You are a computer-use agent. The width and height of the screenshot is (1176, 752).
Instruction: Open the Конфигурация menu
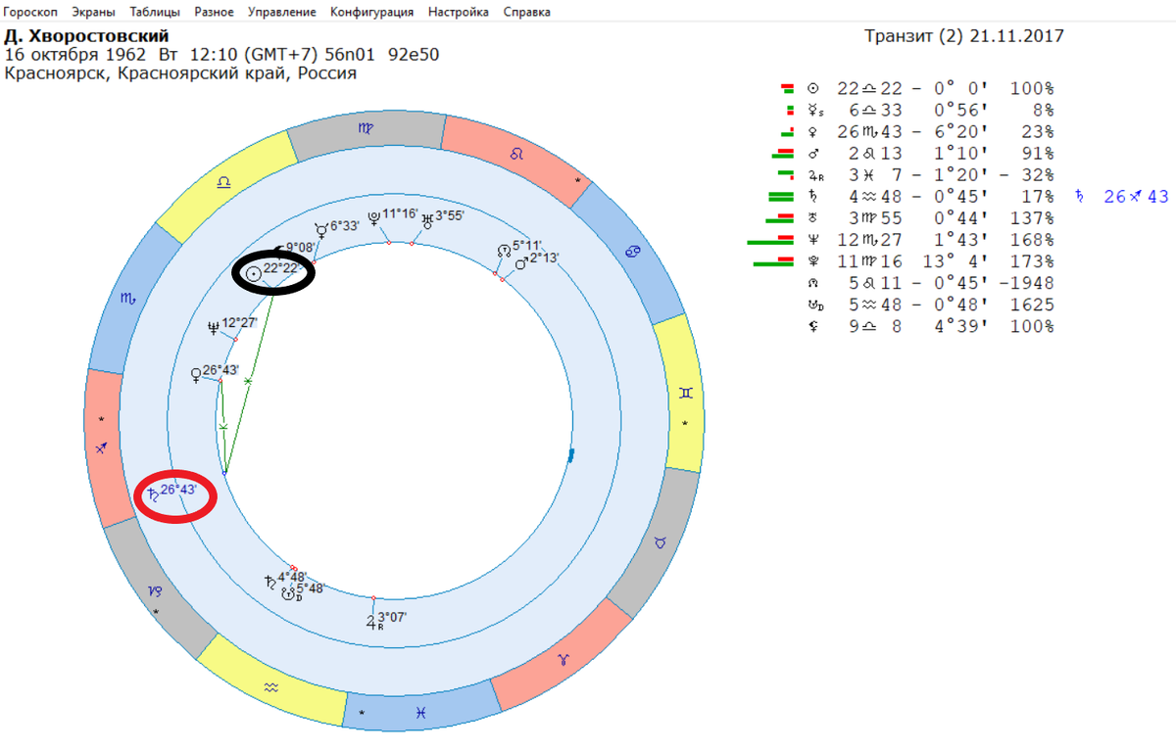371,13
